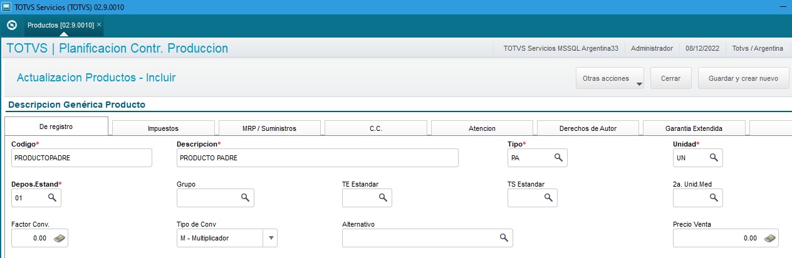Click the Cerrar button

pyautogui.click(x=670, y=79)
